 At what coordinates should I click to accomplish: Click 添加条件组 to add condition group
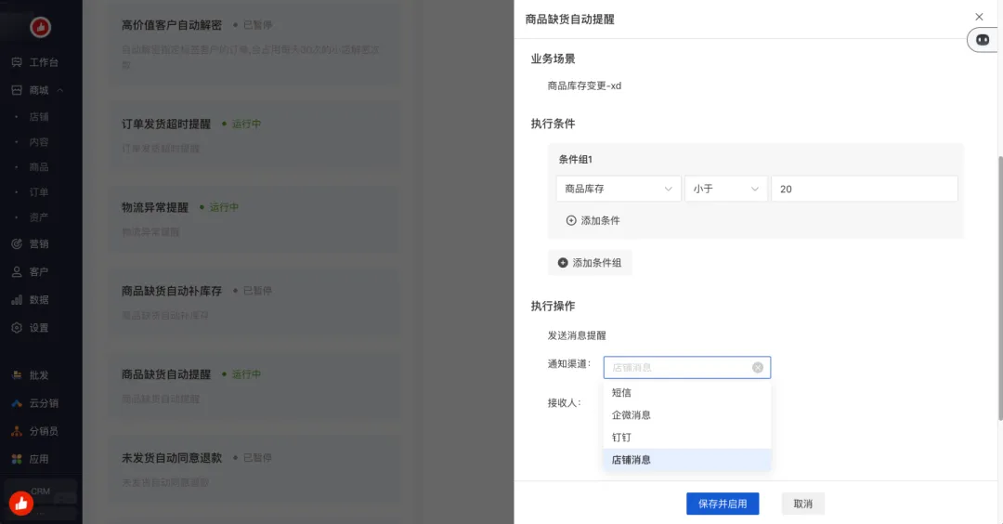(590, 263)
